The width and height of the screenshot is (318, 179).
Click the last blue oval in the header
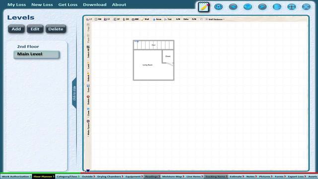pos(306,7)
